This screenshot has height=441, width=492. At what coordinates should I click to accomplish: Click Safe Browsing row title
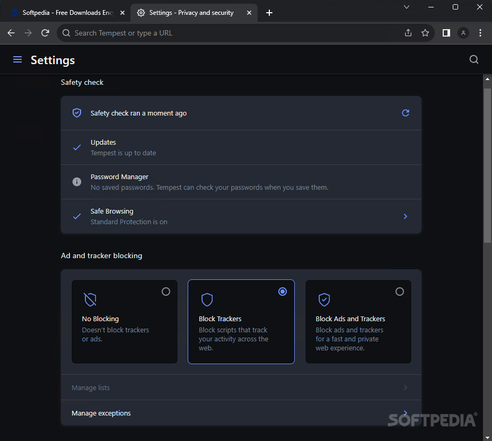tap(112, 211)
